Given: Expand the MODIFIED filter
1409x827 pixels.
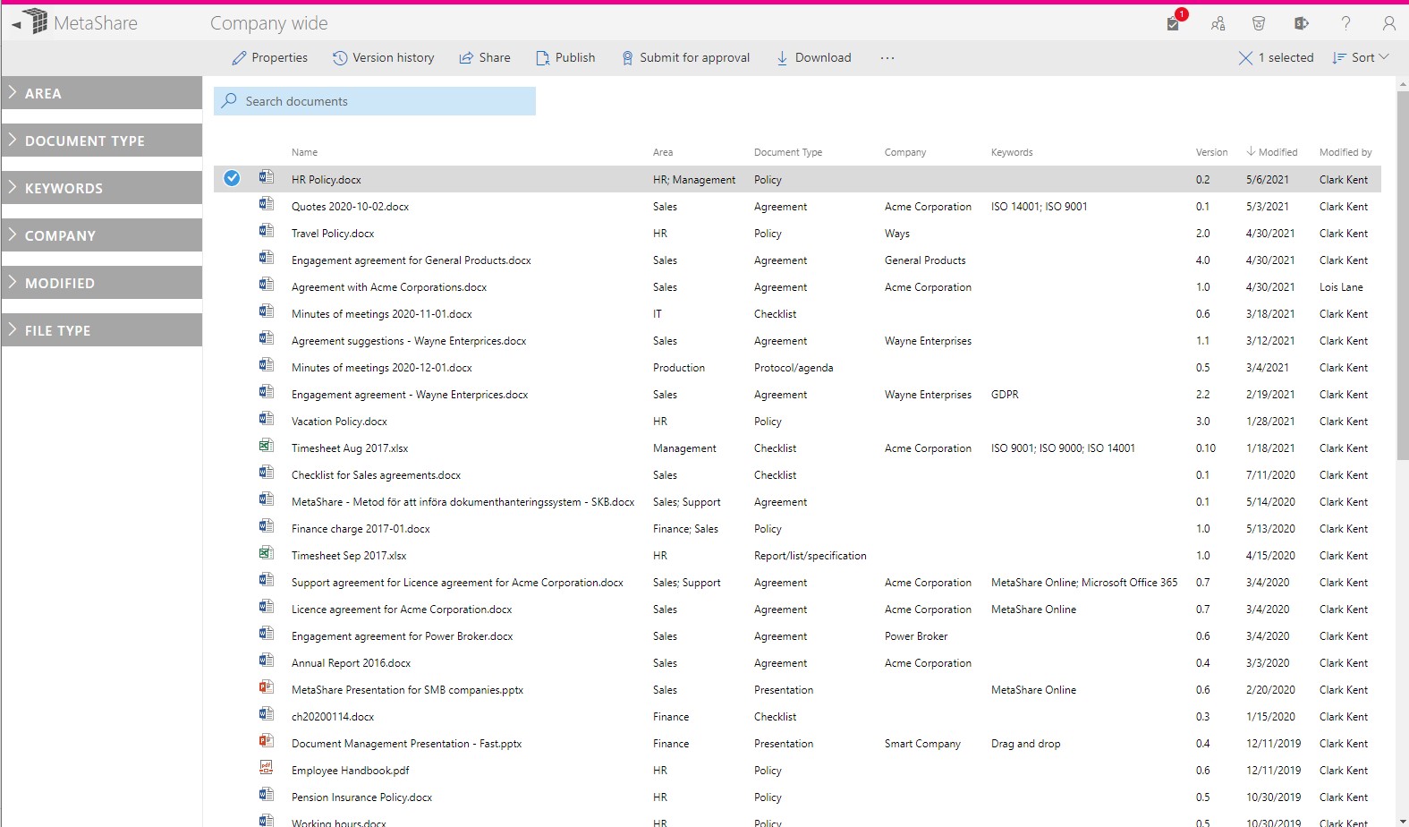Looking at the screenshot, I should [102, 283].
